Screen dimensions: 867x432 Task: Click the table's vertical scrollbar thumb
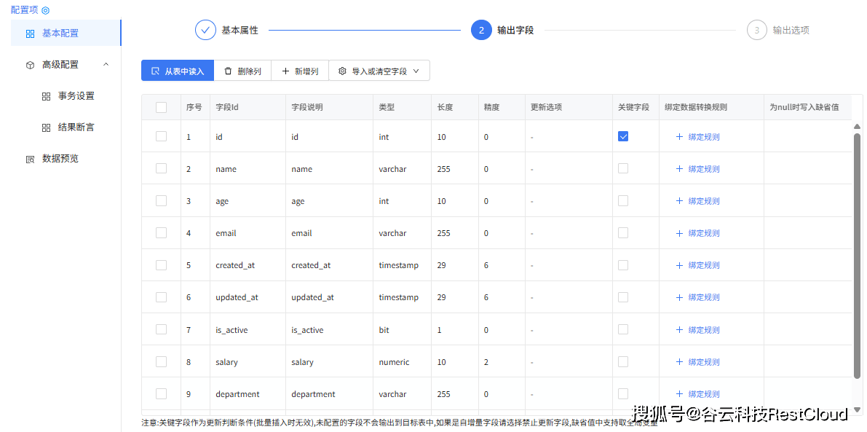tap(857, 255)
